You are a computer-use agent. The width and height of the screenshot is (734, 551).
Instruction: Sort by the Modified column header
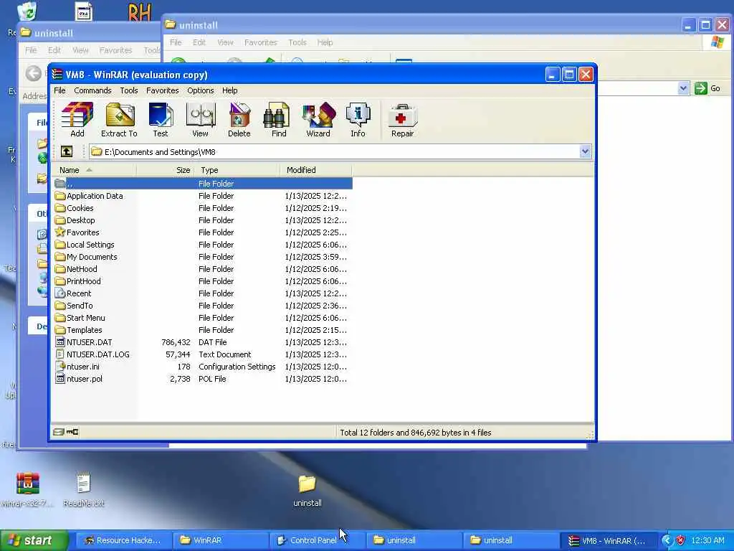[316, 170]
